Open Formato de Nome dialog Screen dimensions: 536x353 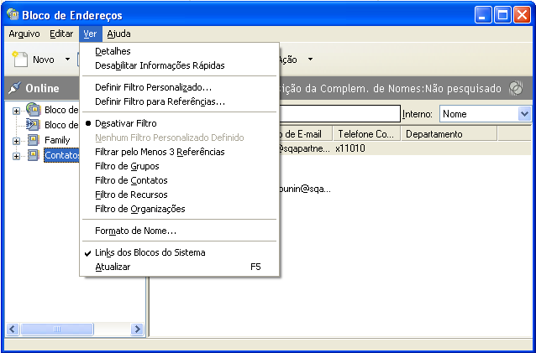click(x=180, y=231)
